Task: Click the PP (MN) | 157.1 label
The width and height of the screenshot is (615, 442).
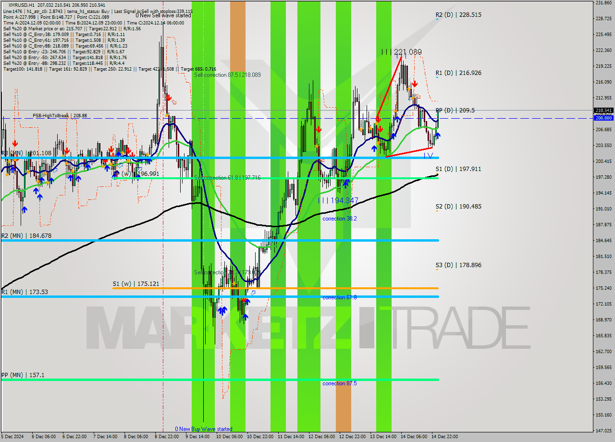Action: tap(23, 375)
